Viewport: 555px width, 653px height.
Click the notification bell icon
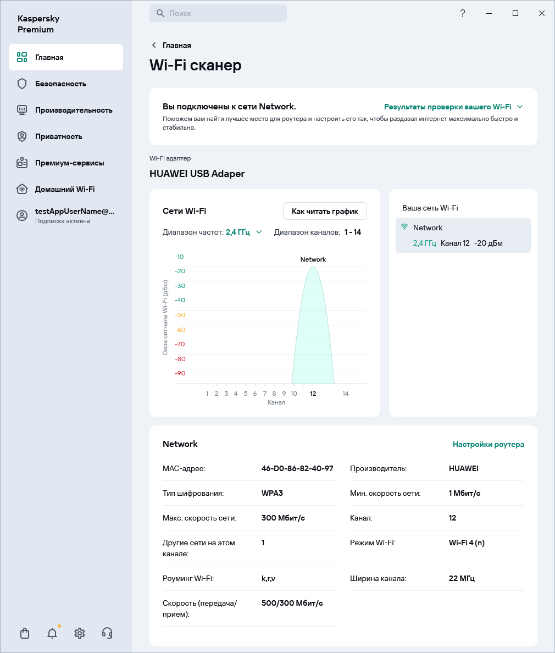coord(52,633)
